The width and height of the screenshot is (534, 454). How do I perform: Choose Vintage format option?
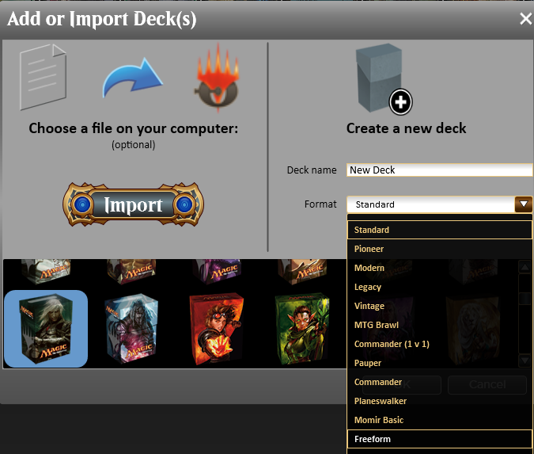coord(439,306)
